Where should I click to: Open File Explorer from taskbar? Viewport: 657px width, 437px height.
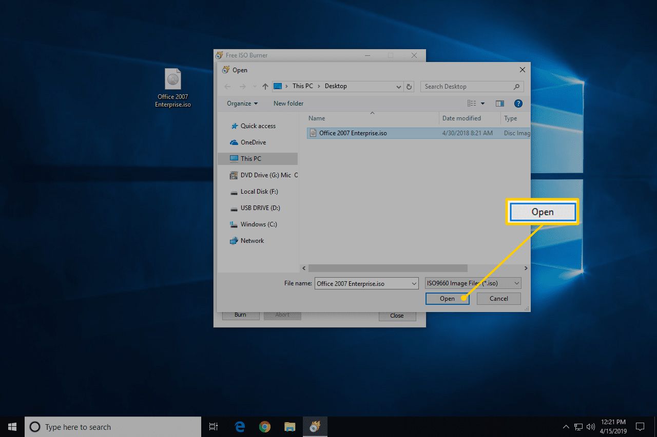tap(290, 427)
